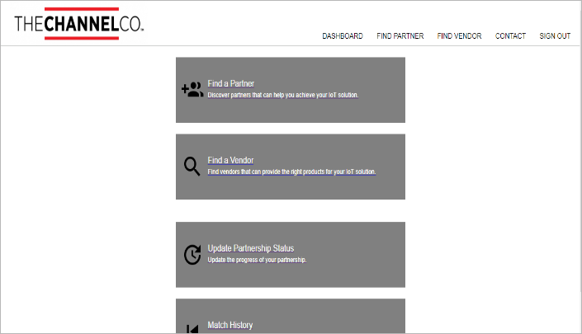Click the people-plus icon for Find a Partner
Image resolution: width=582 pixels, height=334 pixels.
(192, 89)
